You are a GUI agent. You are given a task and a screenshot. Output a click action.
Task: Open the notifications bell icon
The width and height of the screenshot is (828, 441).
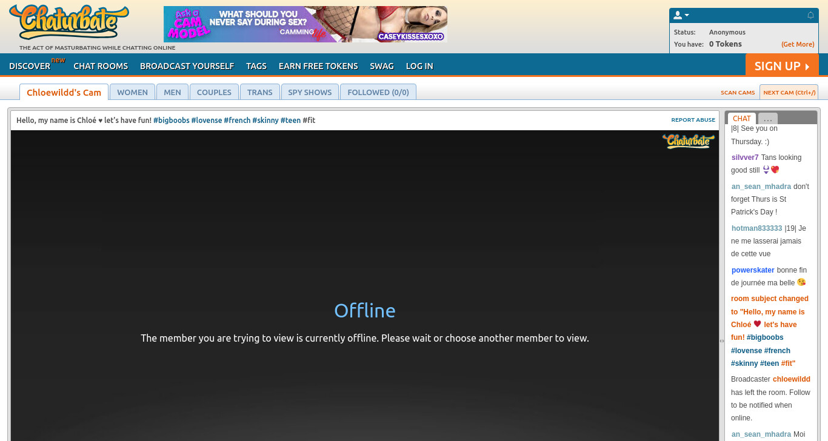[x=810, y=15]
